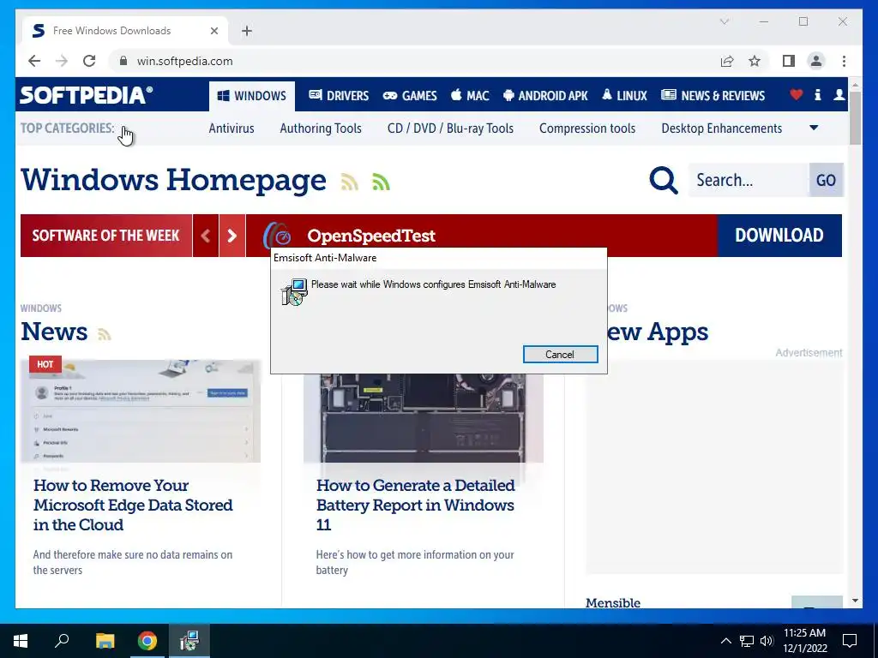Screen dimensions: 878x658
Task: Open the MAC section
Action: pos(470,96)
